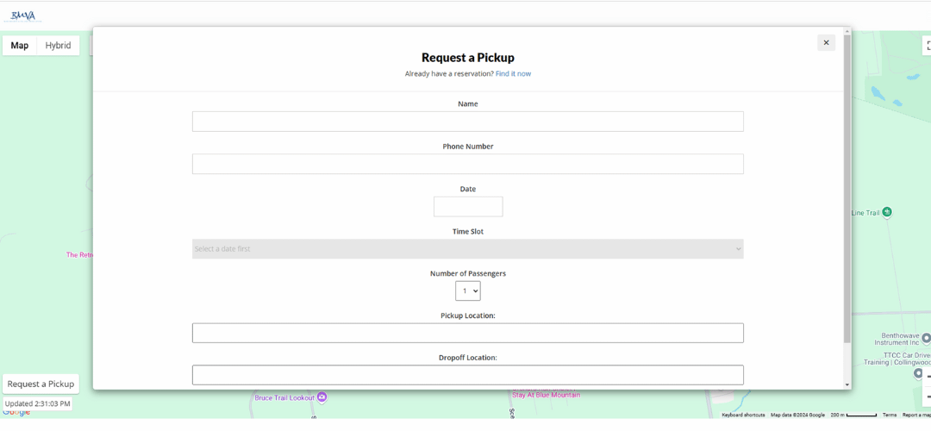The width and height of the screenshot is (931, 431).
Task: Switch to the Hybrid map view
Action: coord(58,46)
